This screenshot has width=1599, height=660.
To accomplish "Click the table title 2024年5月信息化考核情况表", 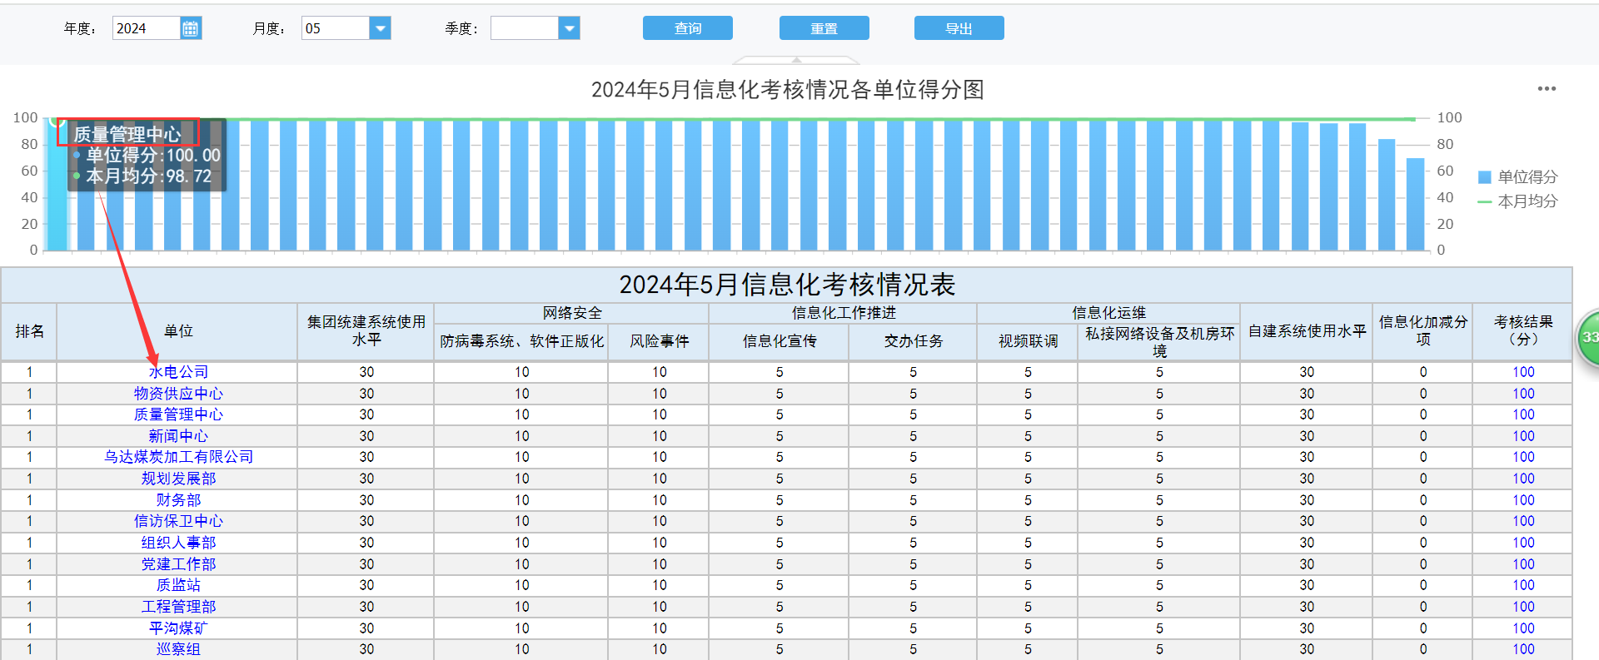I will click(787, 285).
